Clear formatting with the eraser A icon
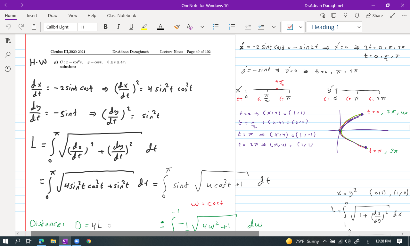The height and width of the screenshot is (246, 410). [190, 27]
